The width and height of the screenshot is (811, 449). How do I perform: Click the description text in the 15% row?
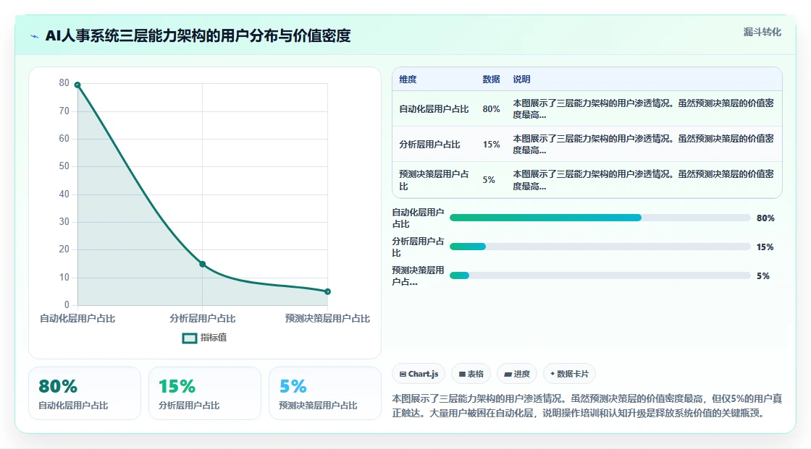click(x=643, y=144)
